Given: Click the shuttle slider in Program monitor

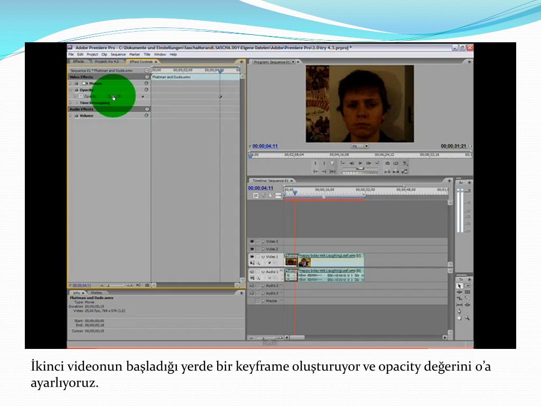Looking at the screenshot, I should [360, 168].
